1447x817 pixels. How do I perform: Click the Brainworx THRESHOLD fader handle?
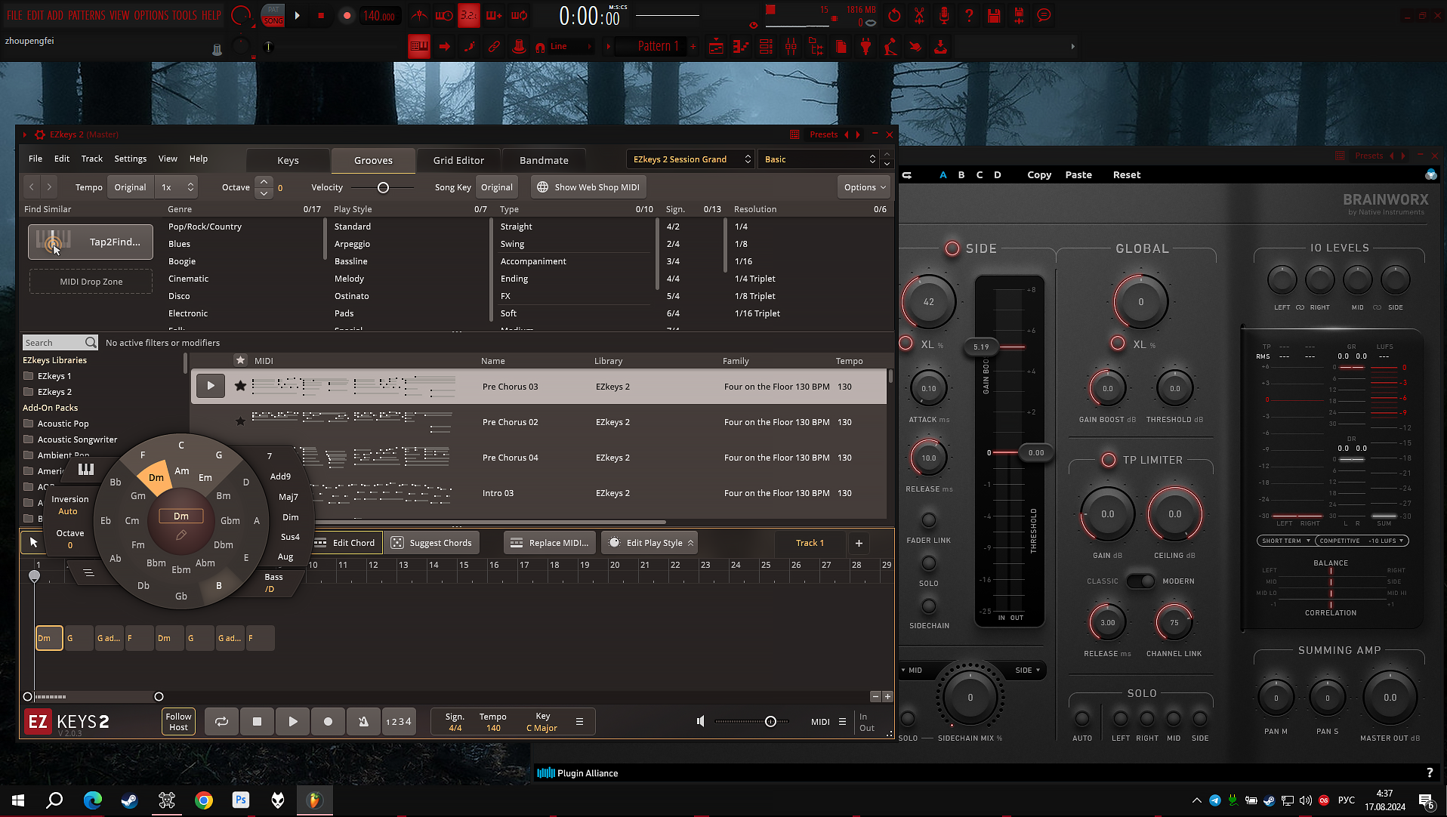[1035, 453]
